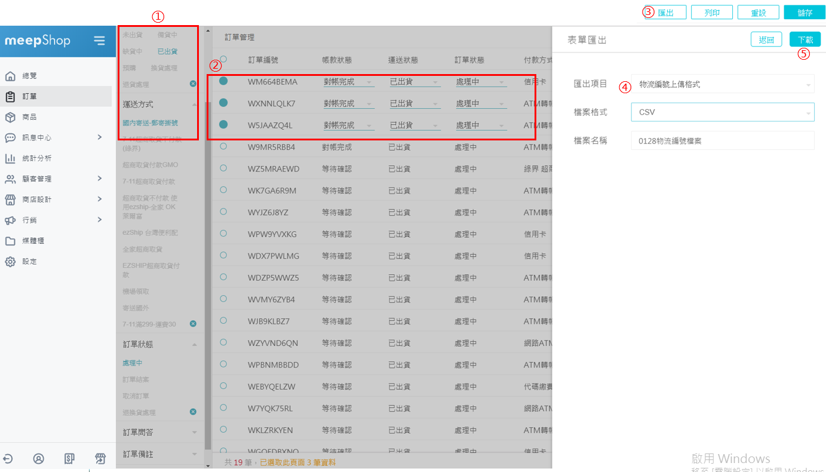Click the logout arrow icon at bottom left

(x=8, y=458)
